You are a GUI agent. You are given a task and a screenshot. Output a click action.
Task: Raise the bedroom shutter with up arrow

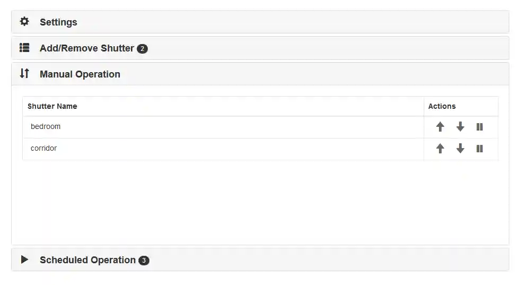click(440, 127)
